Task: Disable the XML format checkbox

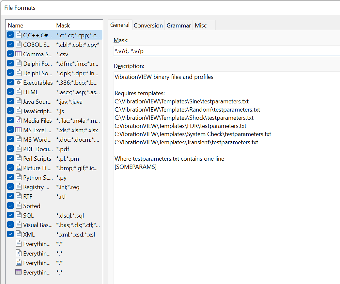Action: click(x=10, y=235)
